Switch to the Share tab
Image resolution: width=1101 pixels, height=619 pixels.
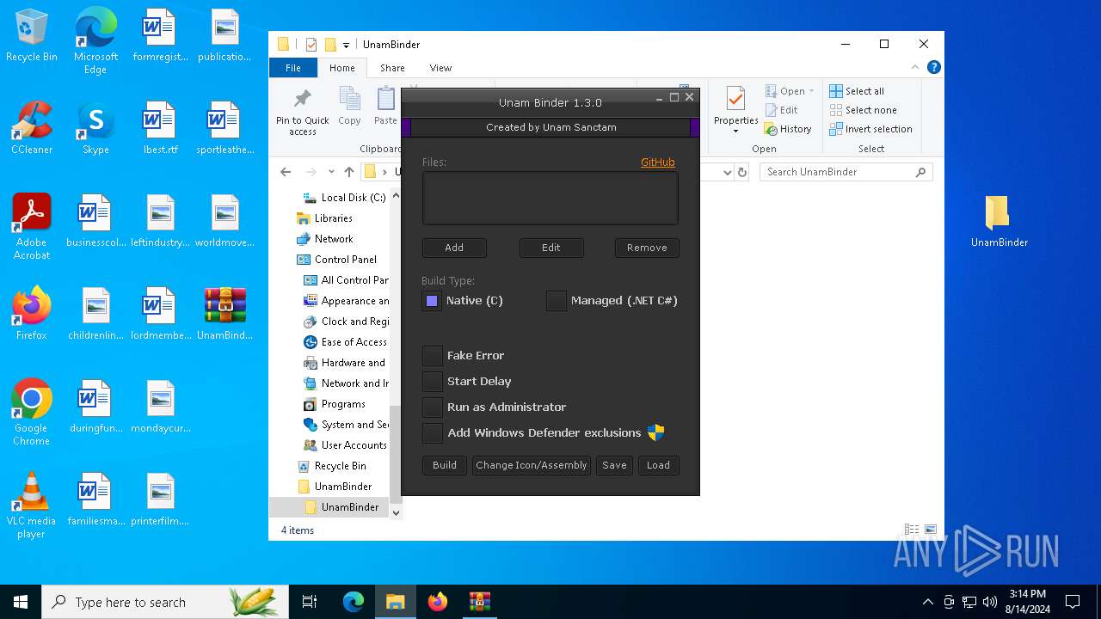coord(392,68)
